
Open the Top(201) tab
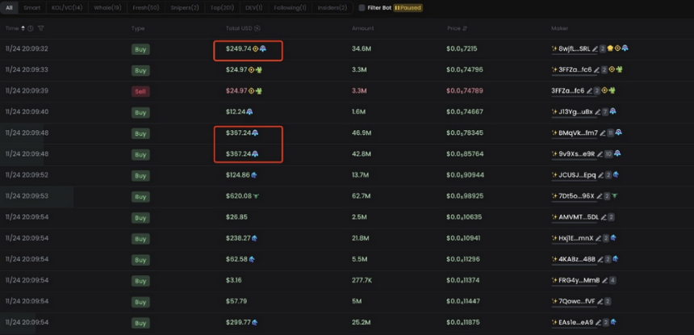click(x=223, y=8)
